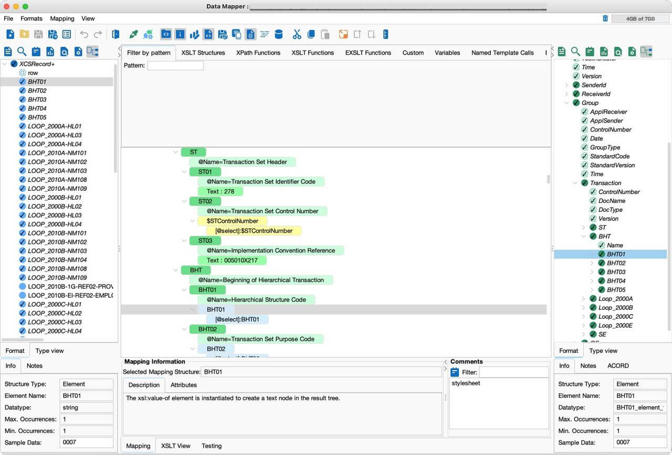The height and width of the screenshot is (455, 672).
Task: Collapse the Group node in target tree
Action: pyautogui.click(x=567, y=103)
